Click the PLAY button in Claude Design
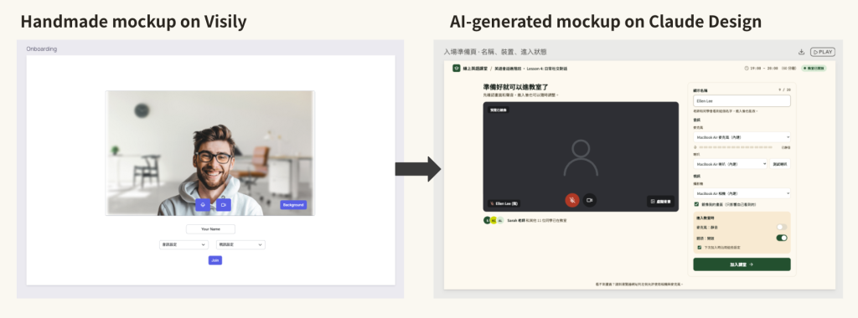This screenshot has height=318, width=858. click(x=823, y=52)
